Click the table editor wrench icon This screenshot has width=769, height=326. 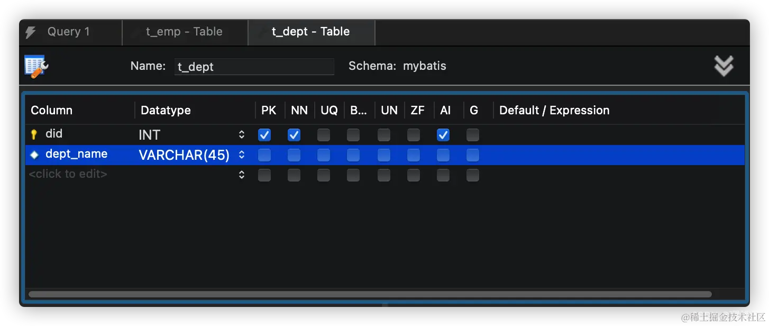click(36, 67)
